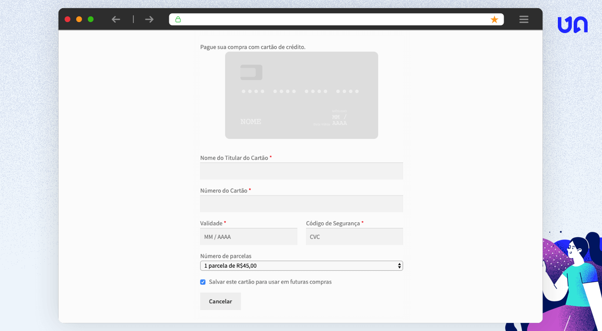
Task: Focus the Nome do Titular do Cartão field
Action: pyautogui.click(x=301, y=171)
